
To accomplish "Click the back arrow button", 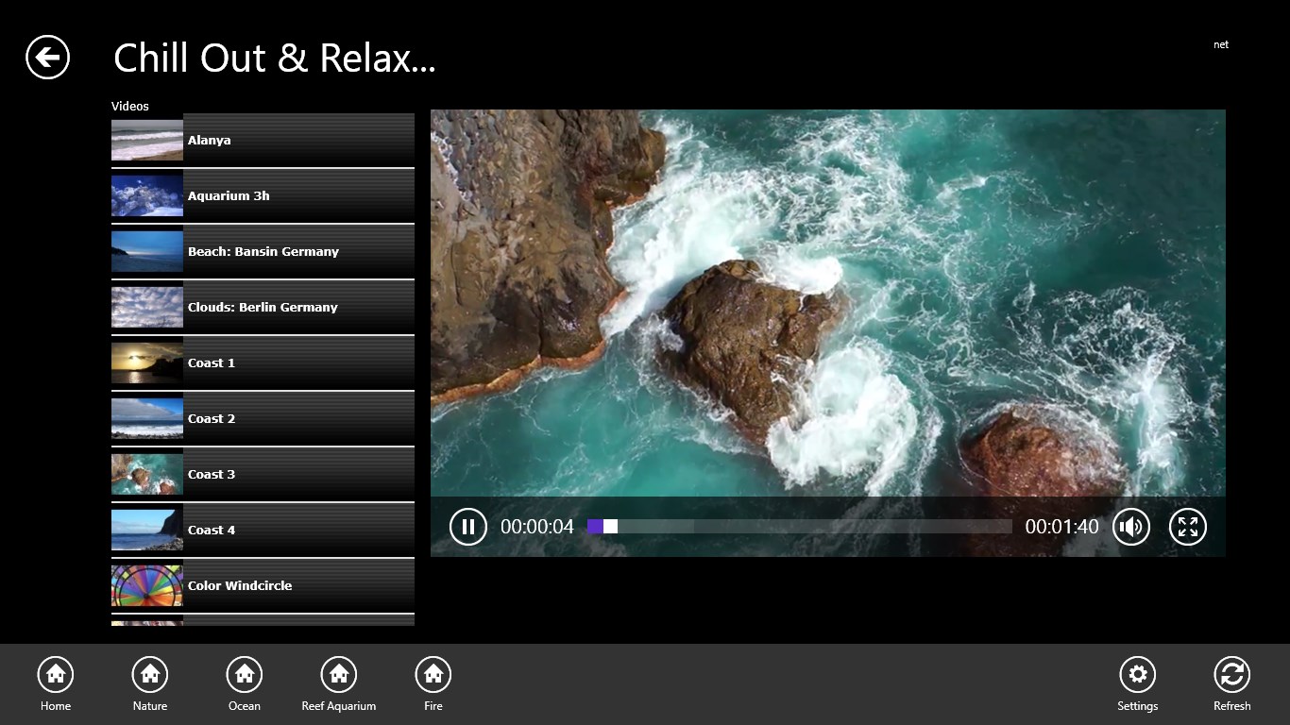I will point(47,58).
